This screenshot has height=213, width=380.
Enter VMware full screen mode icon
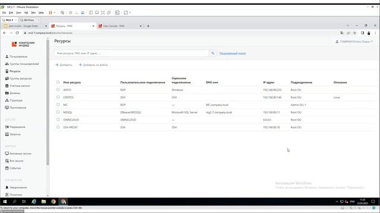tap(103, 12)
